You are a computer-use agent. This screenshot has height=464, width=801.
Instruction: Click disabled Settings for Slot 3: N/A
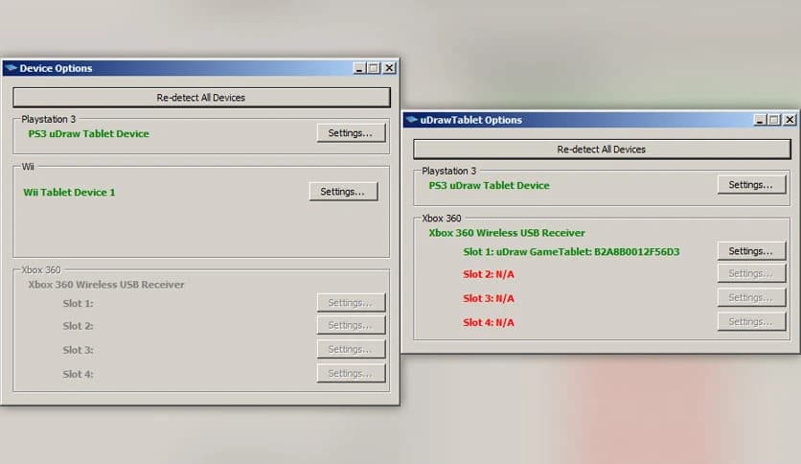click(751, 297)
